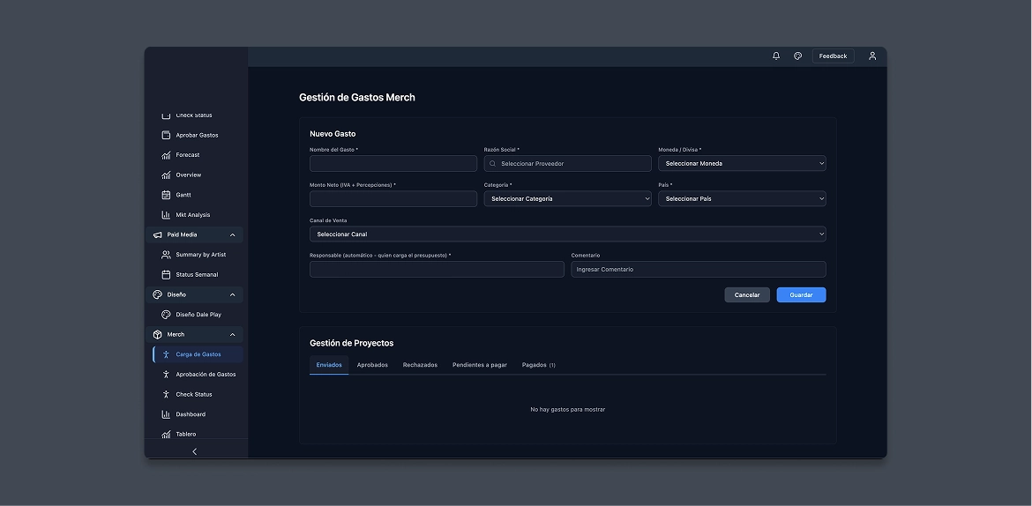
Task: Go to Aprobar Gastos in sidebar
Action: [197, 135]
